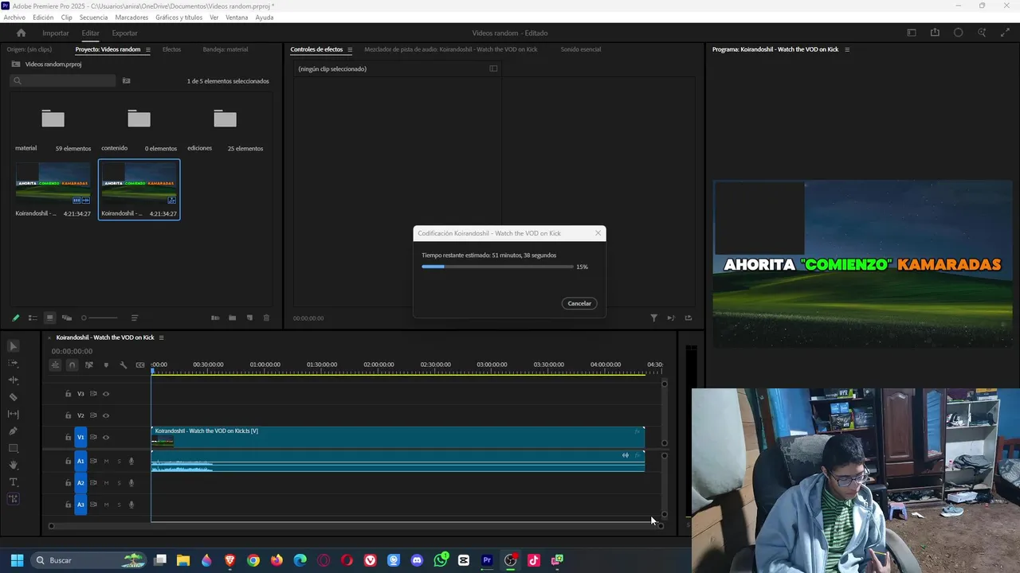
Task: Toggle V2 track output eye
Action: [106, 415]
